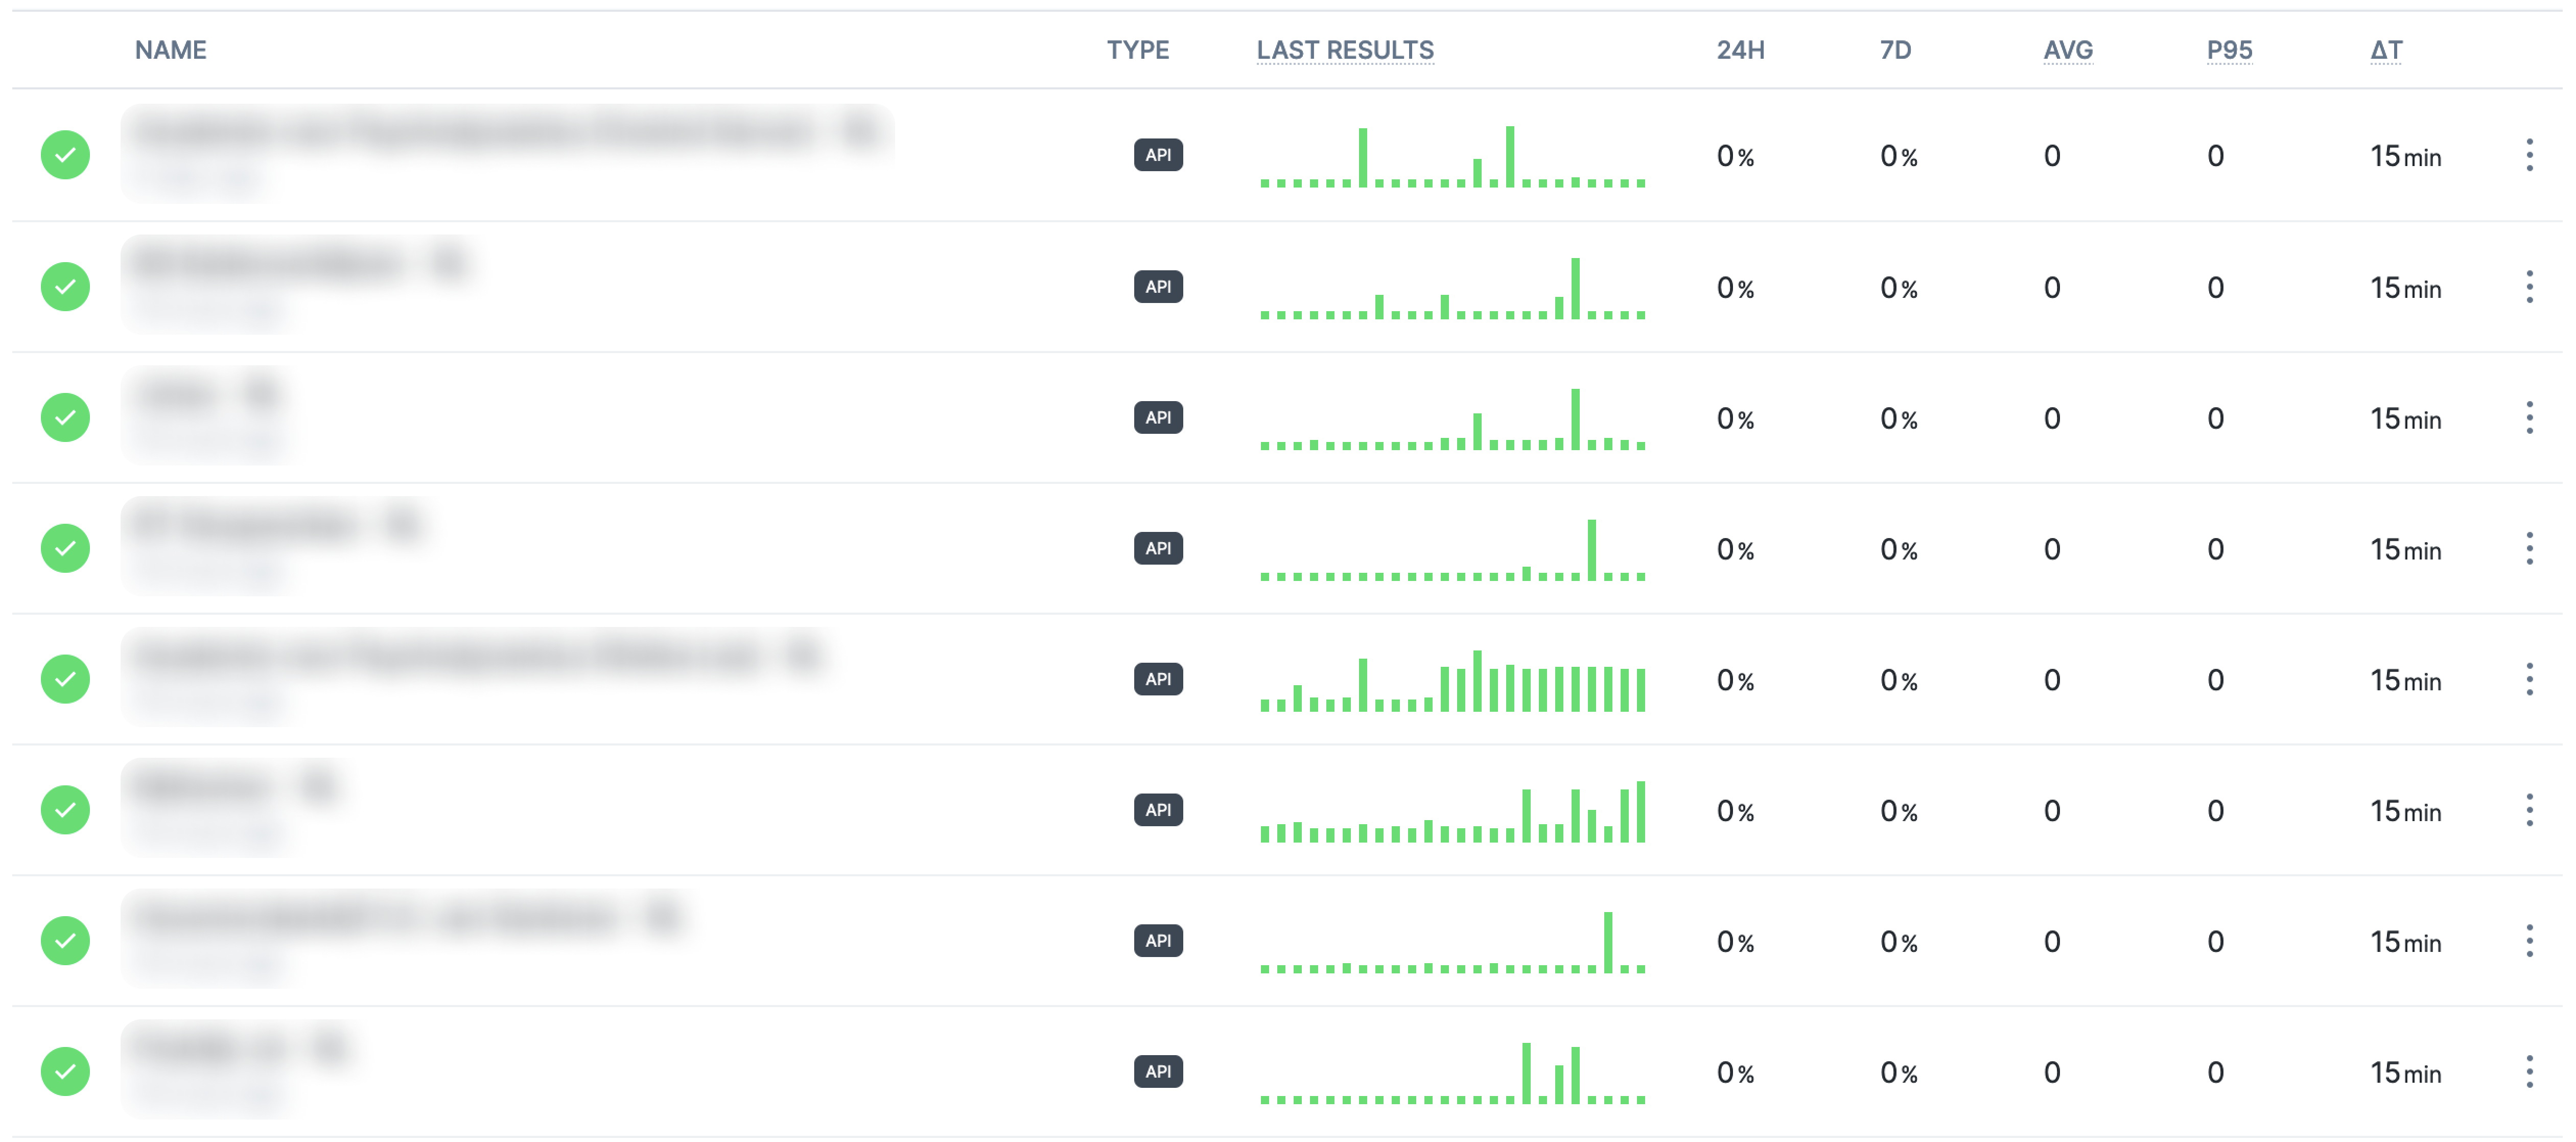Click green passing checkmark in last row
This screenshot has width=2576, height=1142.
[65, 1072]
